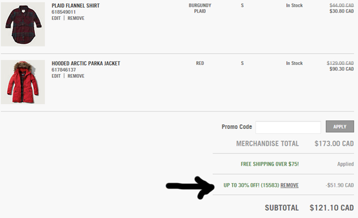Click the Promo Code input field
Screen dimensions: 358x218
click(x=288, y=127)
